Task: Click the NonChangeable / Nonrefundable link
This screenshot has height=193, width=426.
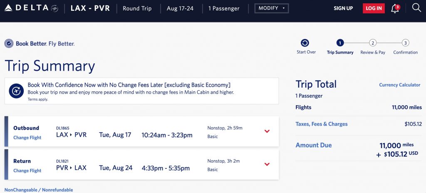Action: point(39,190)
